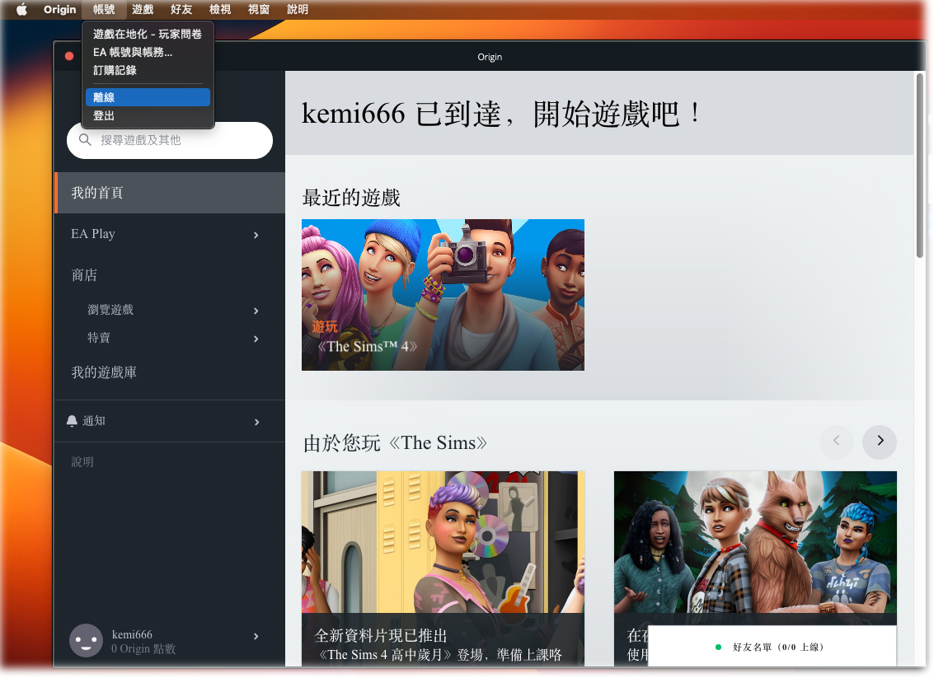Expand the kemi666 account arrow

click(x=256, y=636)
